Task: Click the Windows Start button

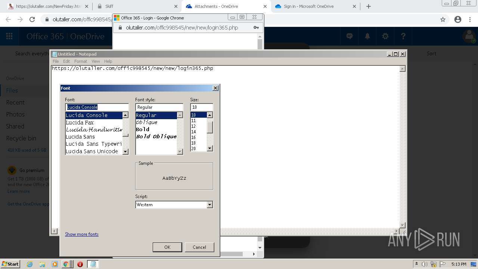Action: pyautogui.click(x=10, y=264)
